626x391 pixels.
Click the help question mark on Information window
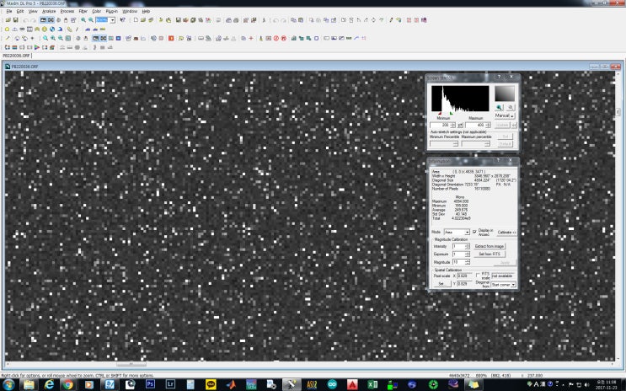(x=498, y=160)
